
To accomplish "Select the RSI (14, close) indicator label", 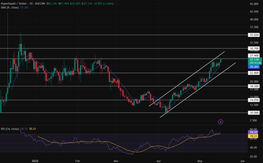I will (10, 129).
